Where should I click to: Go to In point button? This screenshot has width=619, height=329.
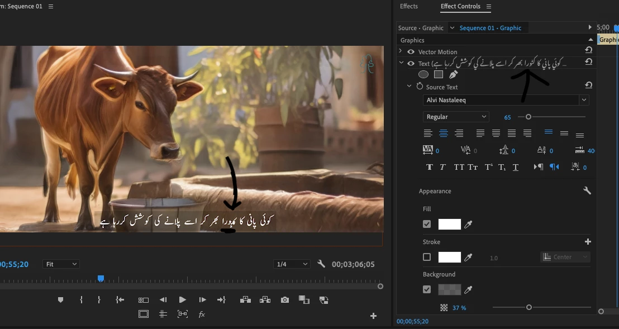[x=120, y=300]
